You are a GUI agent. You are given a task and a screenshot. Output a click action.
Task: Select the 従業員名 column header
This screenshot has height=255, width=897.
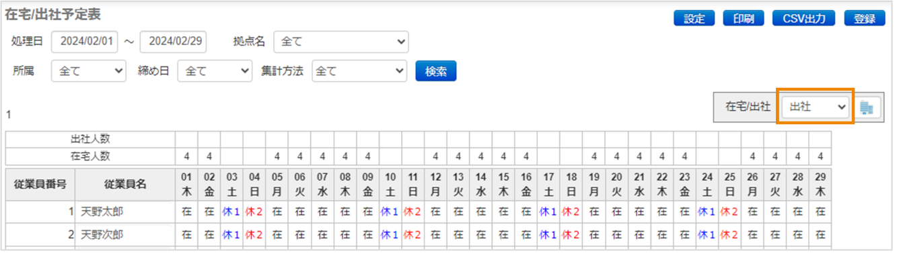point(125,185)
